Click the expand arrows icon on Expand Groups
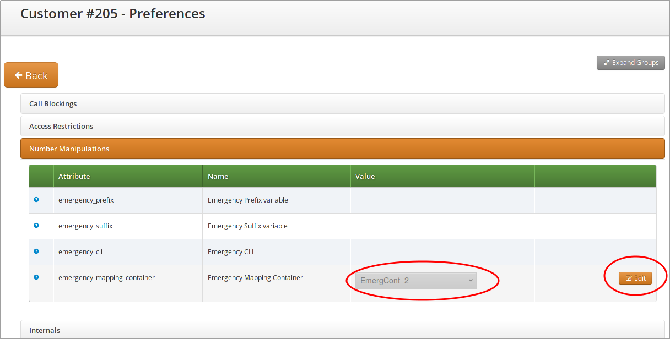The width and height of the screenshot is (670, 339). 607,62
